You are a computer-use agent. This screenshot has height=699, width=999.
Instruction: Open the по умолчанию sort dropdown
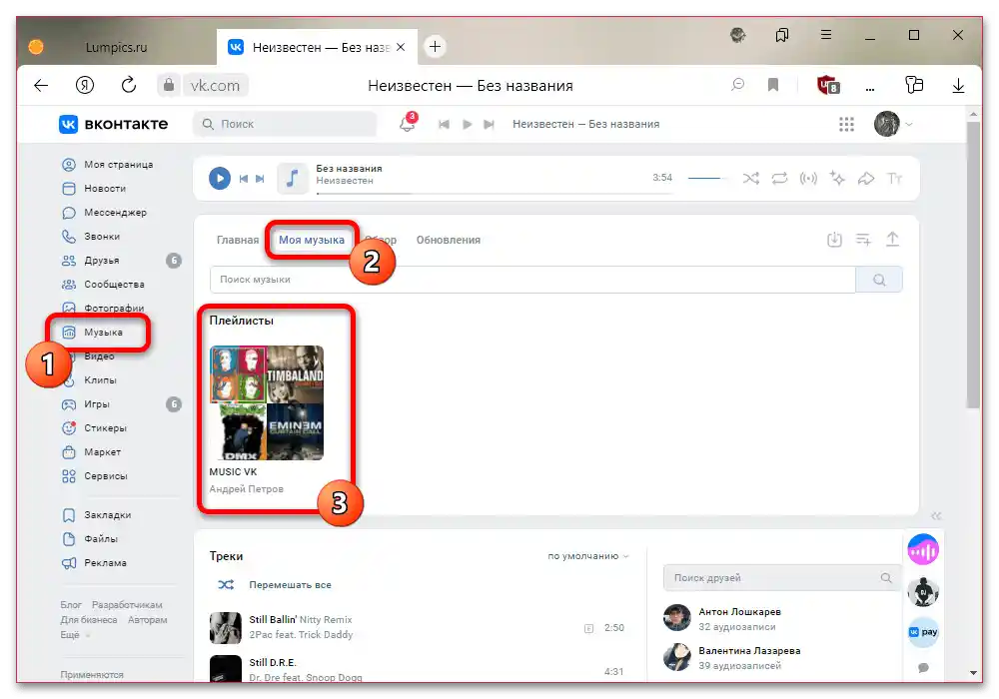588,556
